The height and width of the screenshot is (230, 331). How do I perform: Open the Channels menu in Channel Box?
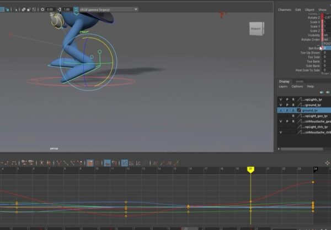(284, 9)
